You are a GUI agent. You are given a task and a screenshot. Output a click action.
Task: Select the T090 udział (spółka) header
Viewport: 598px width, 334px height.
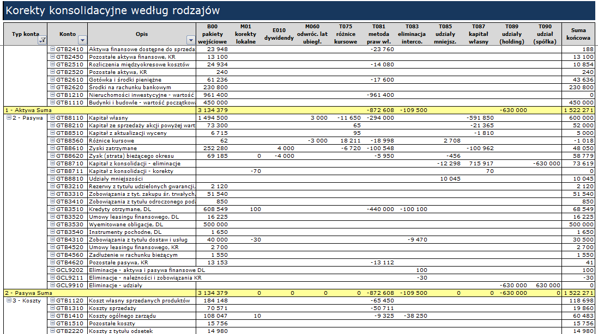click(545, 34)
